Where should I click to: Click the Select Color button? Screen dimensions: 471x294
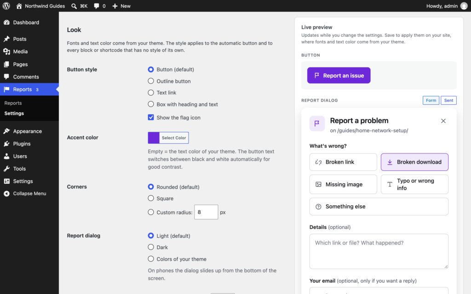click(174, 138)
